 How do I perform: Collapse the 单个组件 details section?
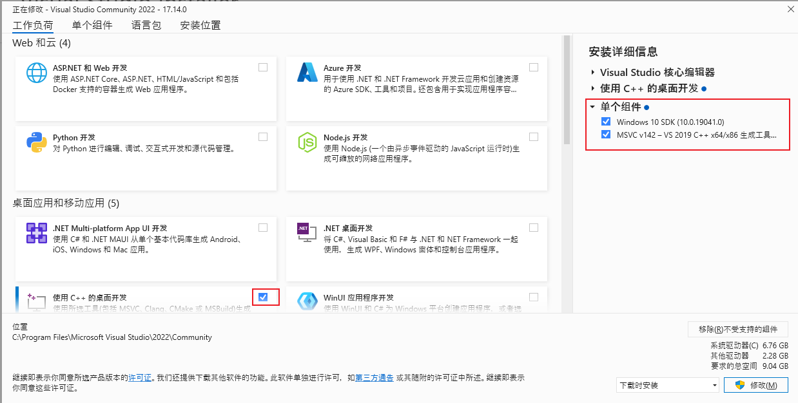coord(592,107)
